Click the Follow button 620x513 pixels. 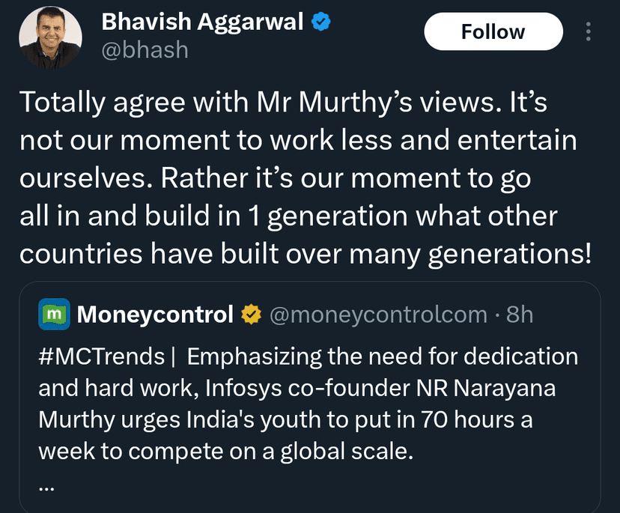click(493, 31)
